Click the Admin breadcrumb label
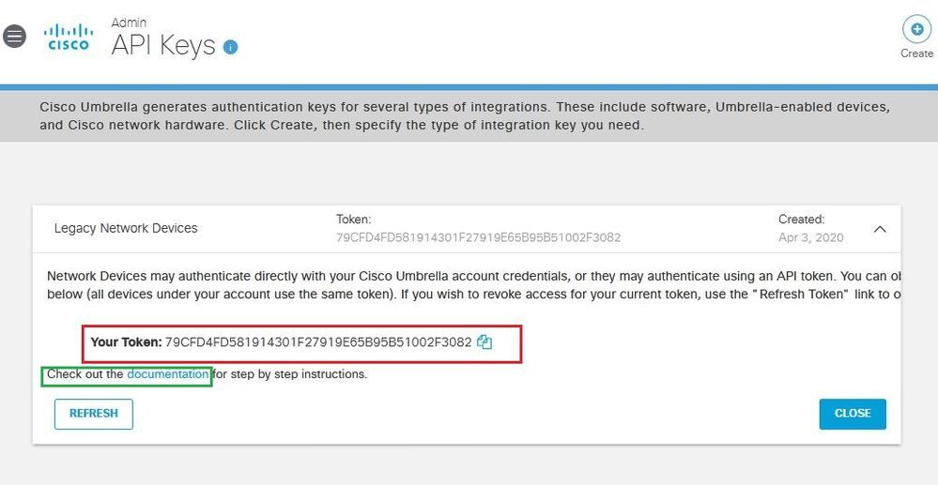Image resolution: width=938 pixels, height=485 pixels. pyautogui.click(x=129, y=23)
